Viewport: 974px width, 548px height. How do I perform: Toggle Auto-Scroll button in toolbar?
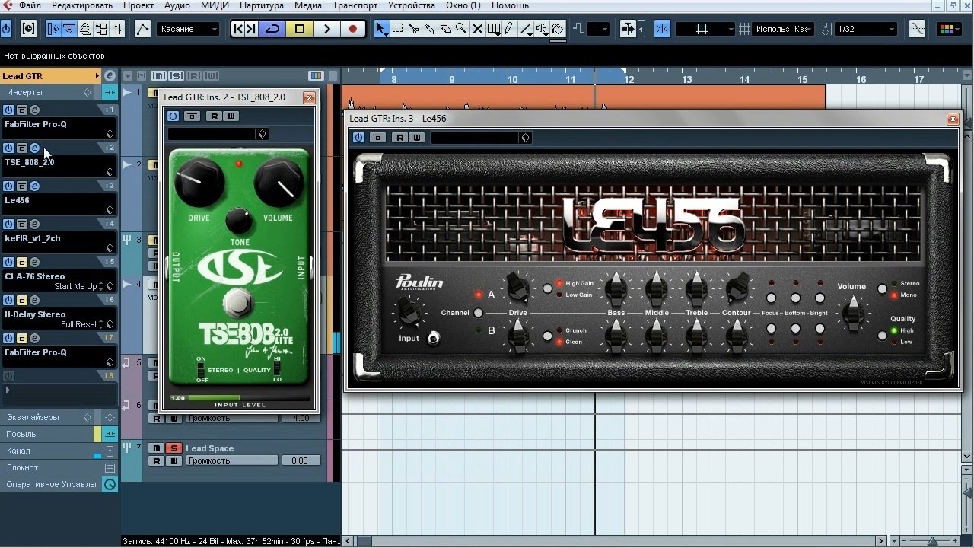tap(629, 29)
